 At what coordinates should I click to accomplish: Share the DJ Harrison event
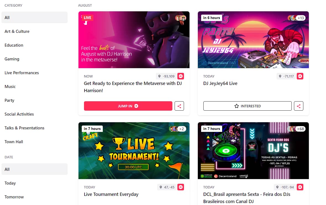point(179,106)
